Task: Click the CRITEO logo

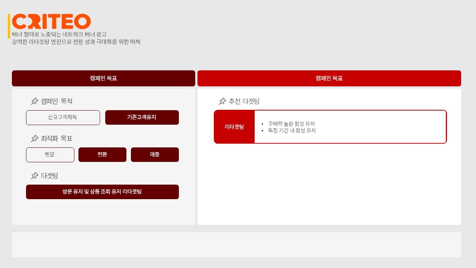Action: tap(51, 22)
